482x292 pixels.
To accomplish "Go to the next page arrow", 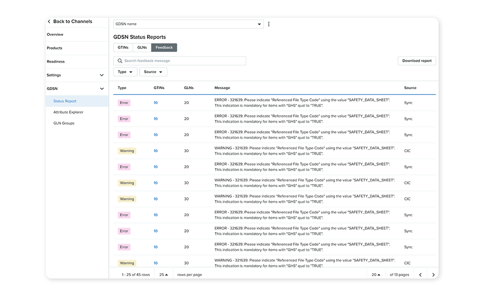I will pos(433,275).
